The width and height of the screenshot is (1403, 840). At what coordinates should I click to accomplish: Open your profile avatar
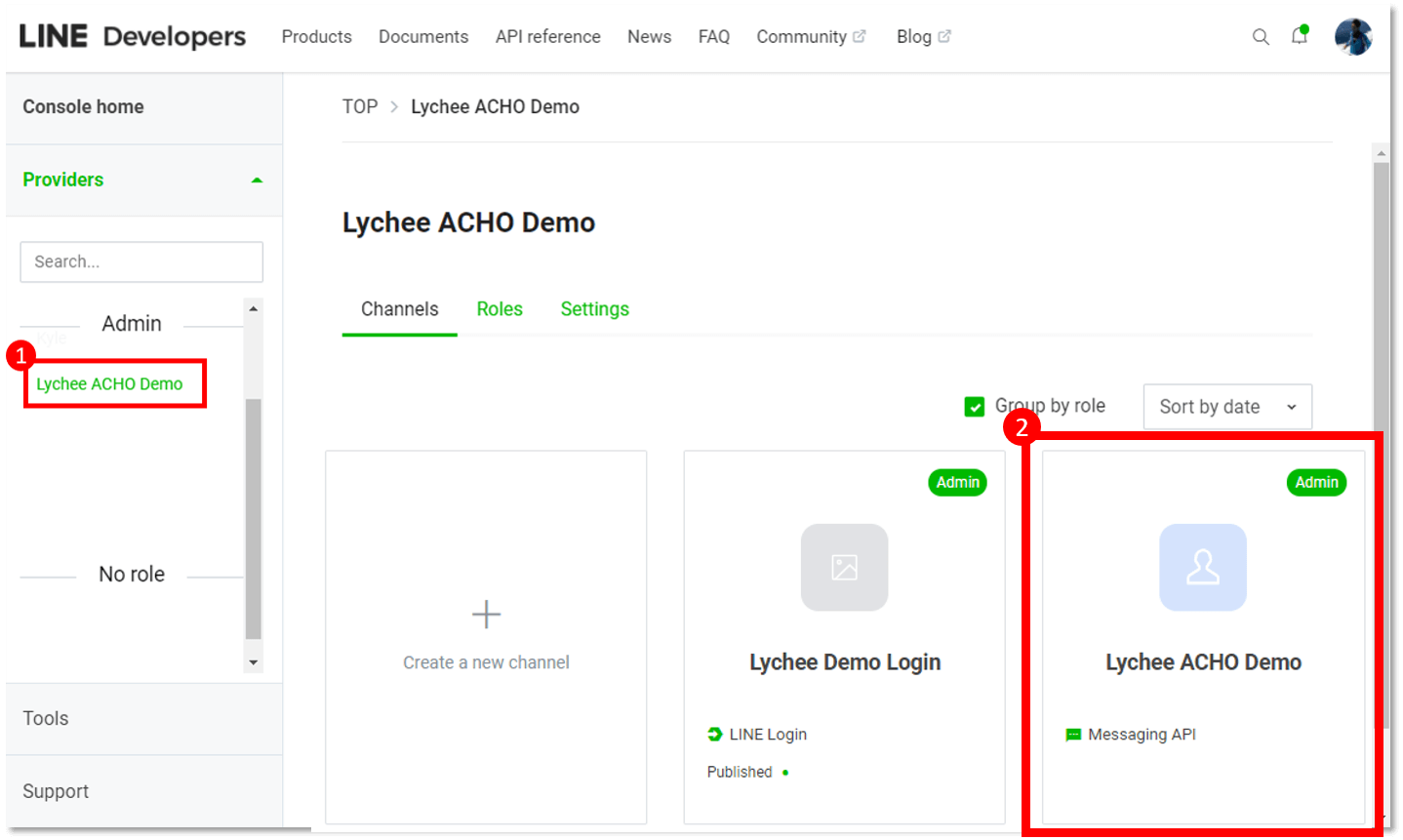tap(1353, 36)
